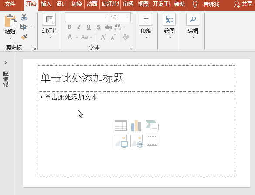This screenshot has width=255, height=195.
Task: Clear all formatting with eraser icon
Action: point(126,37)
